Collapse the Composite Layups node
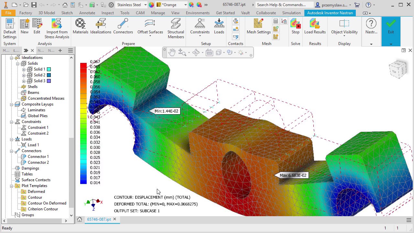The width and height of the screenshot is (414, 233). (x=11, y=104)
